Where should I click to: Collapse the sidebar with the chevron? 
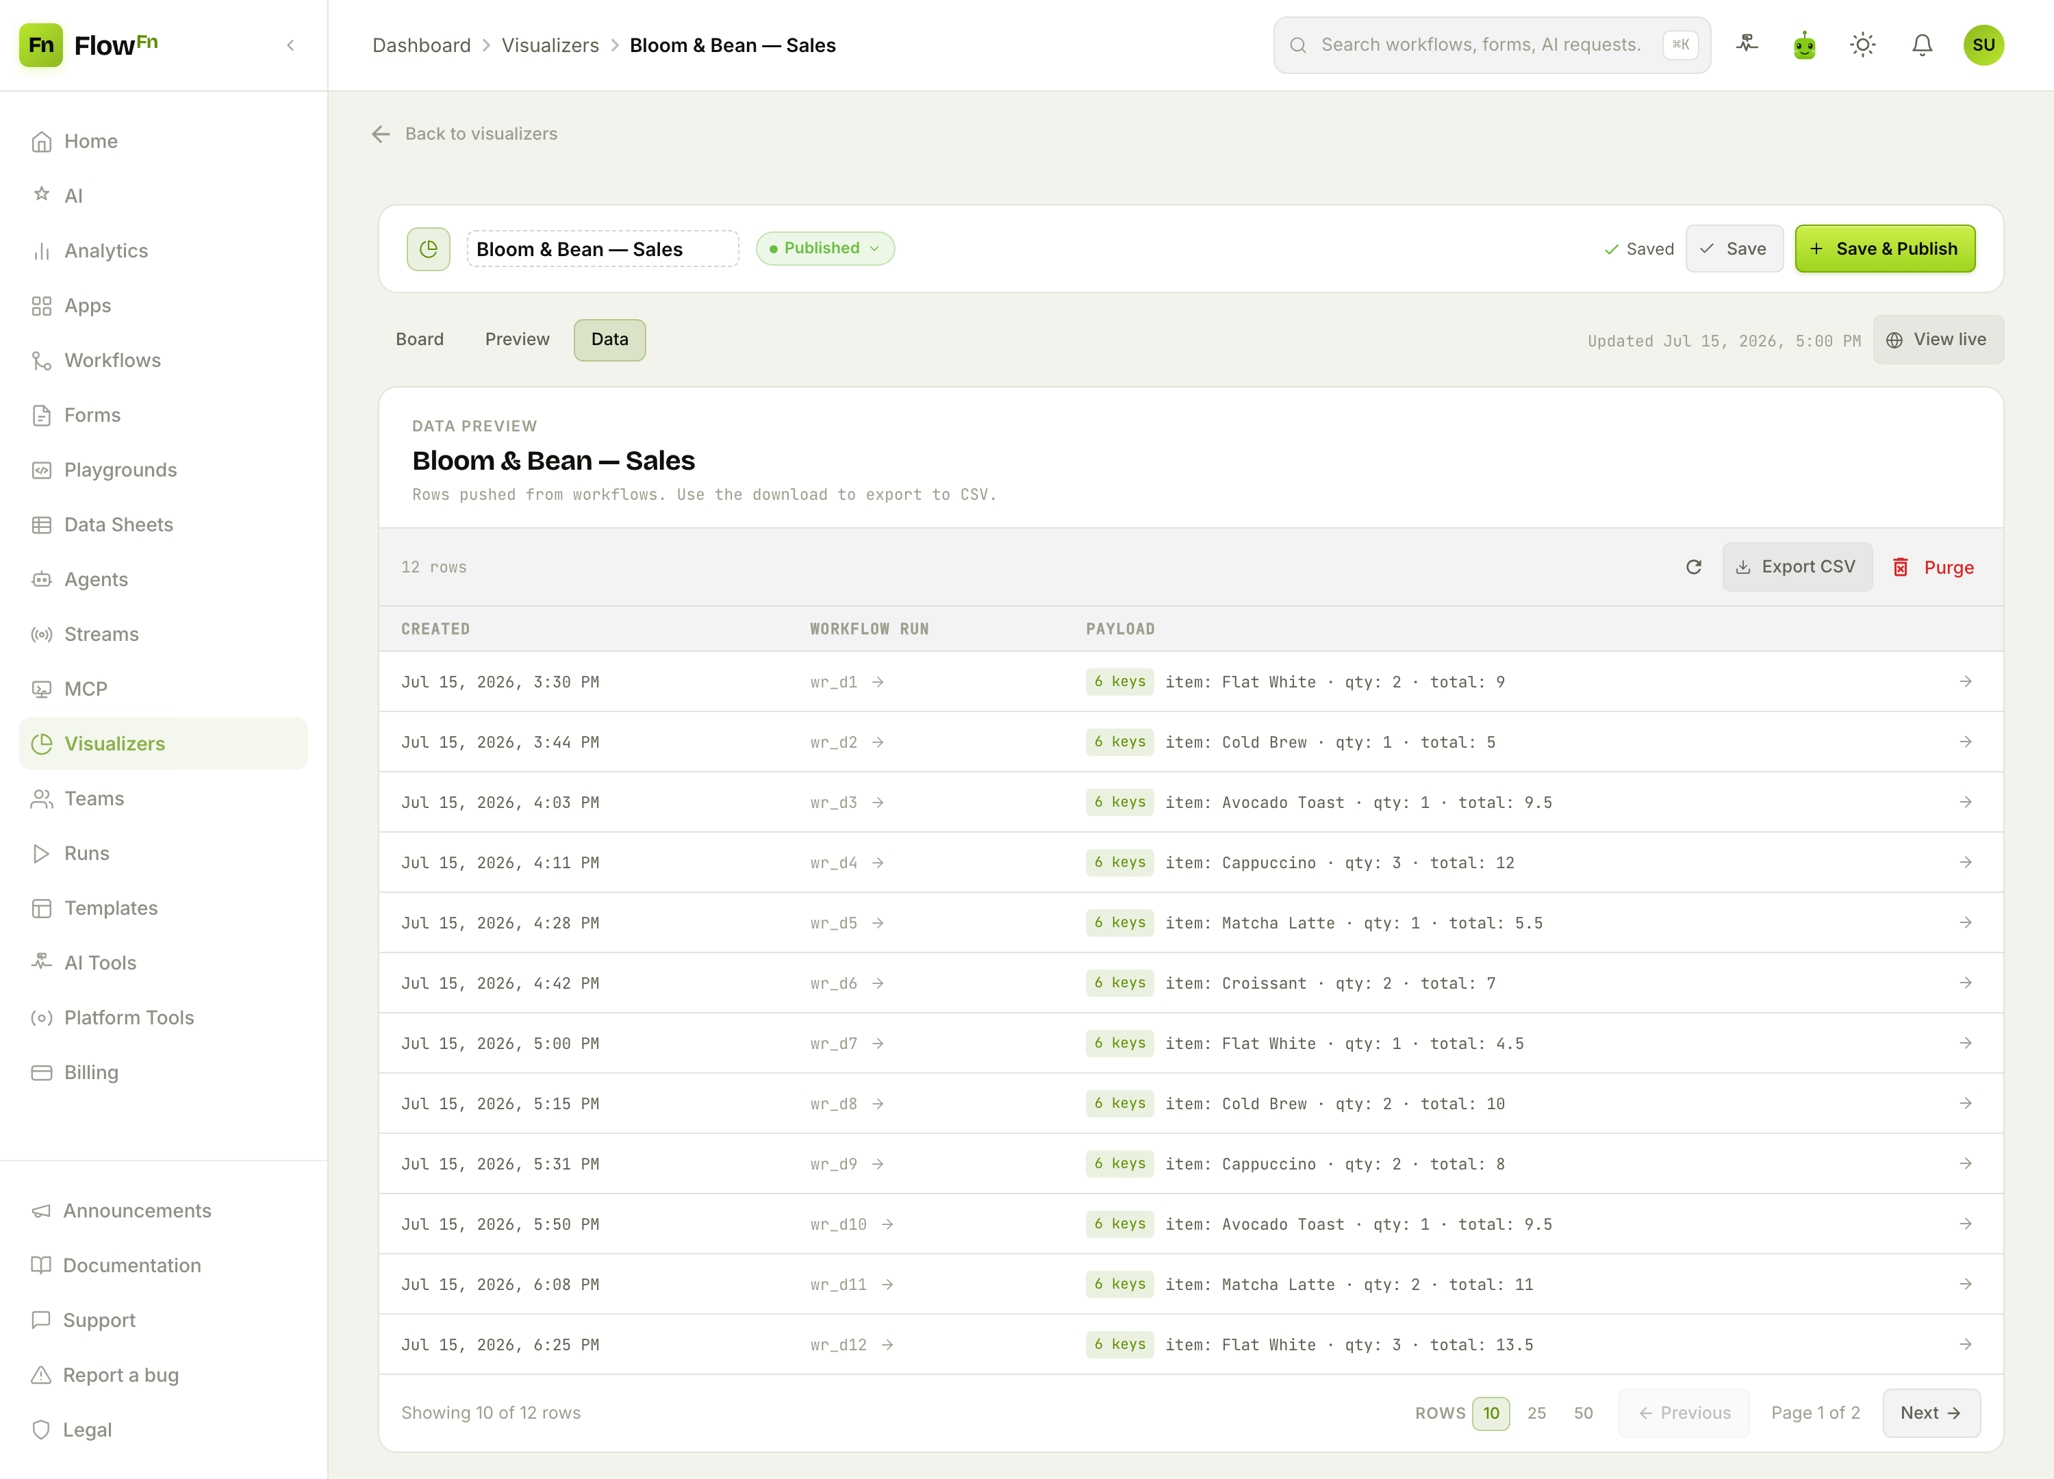291,45
